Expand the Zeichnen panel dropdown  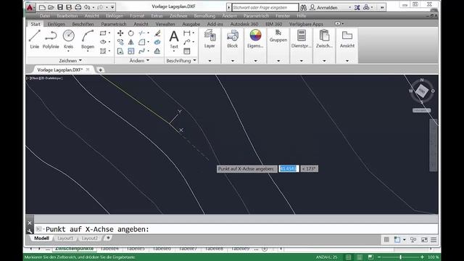coord(70,60)
